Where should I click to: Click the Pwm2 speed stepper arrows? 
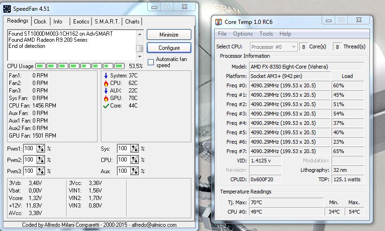[40, 160]
